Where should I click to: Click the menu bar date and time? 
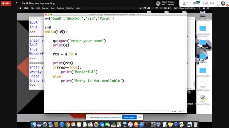(185, 8)
